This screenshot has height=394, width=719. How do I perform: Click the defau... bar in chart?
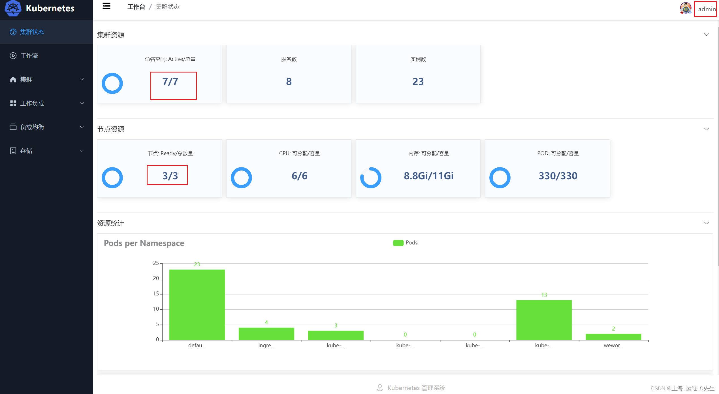197,304
